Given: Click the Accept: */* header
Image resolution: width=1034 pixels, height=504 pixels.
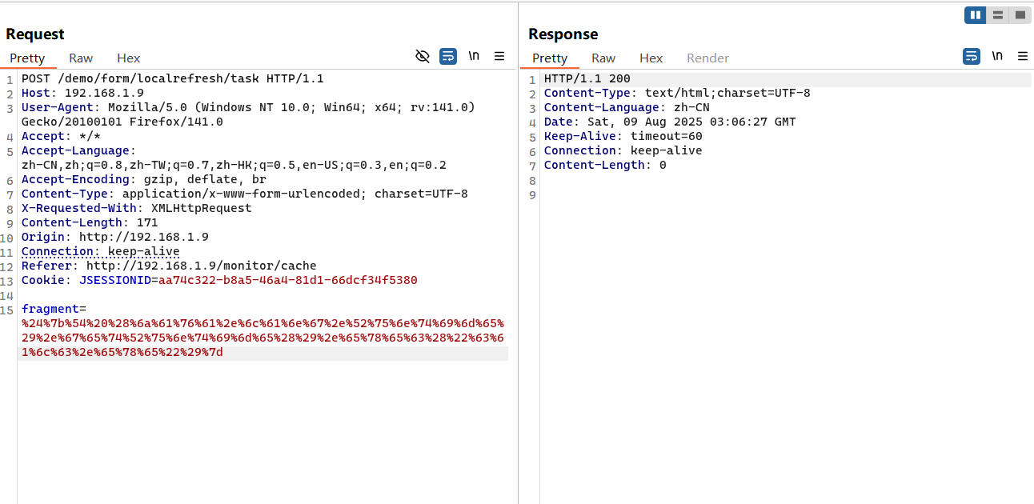Looking at the screenshot, I should (62, 136).
